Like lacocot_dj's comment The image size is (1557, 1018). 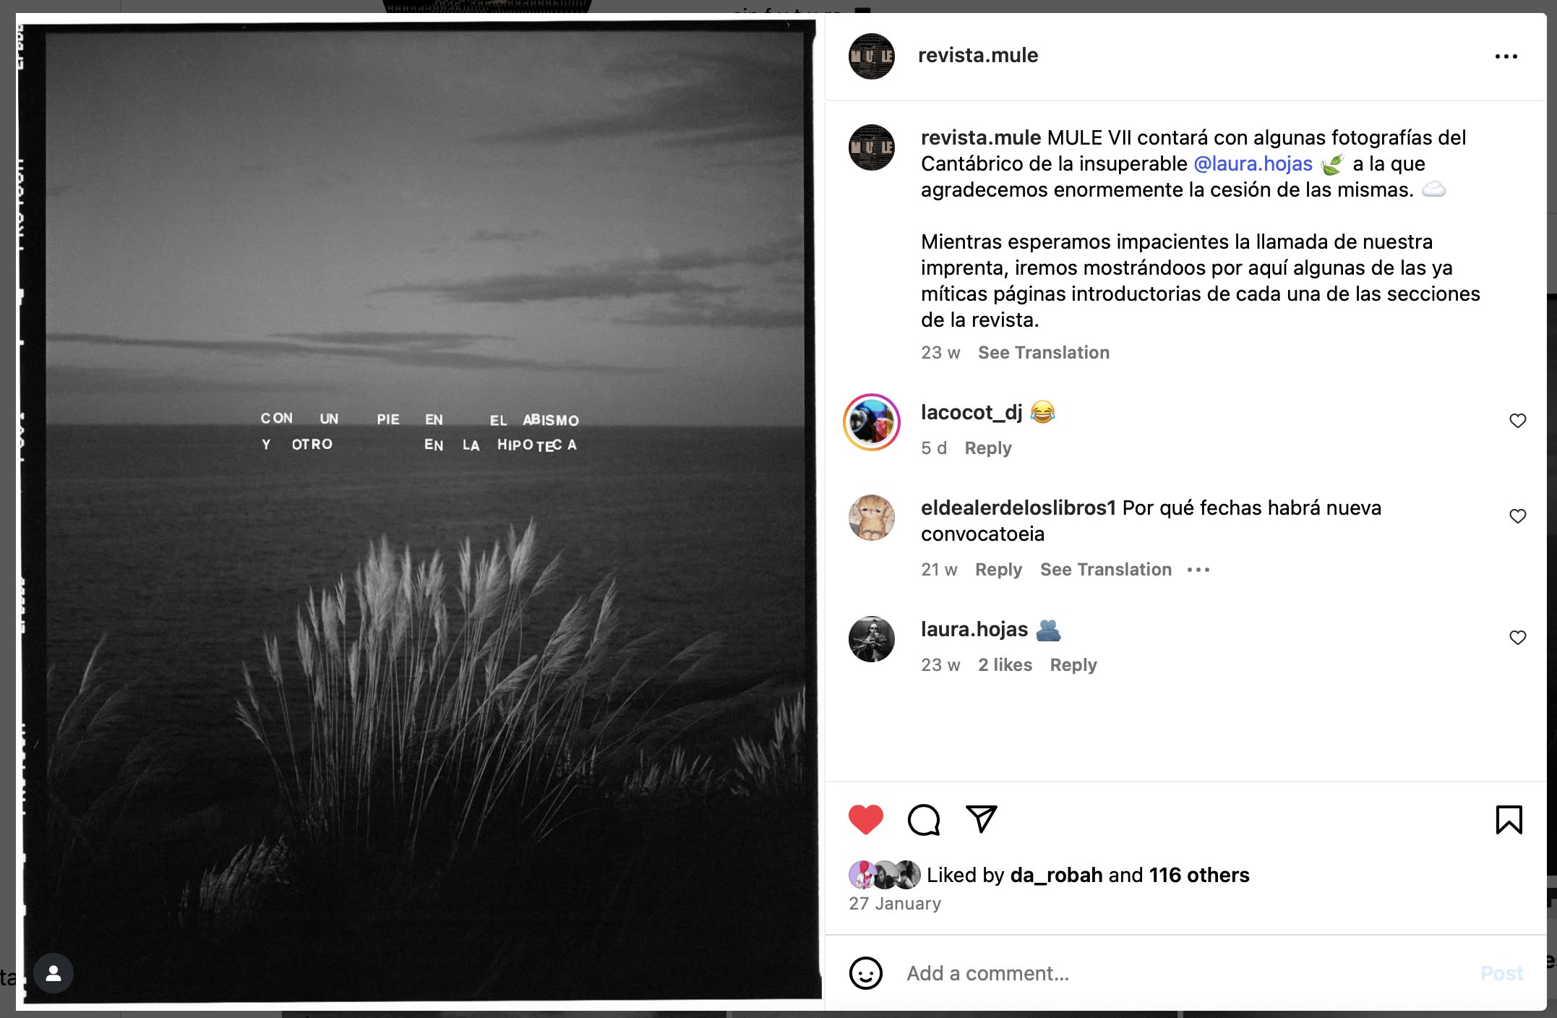pos(1517,421)
